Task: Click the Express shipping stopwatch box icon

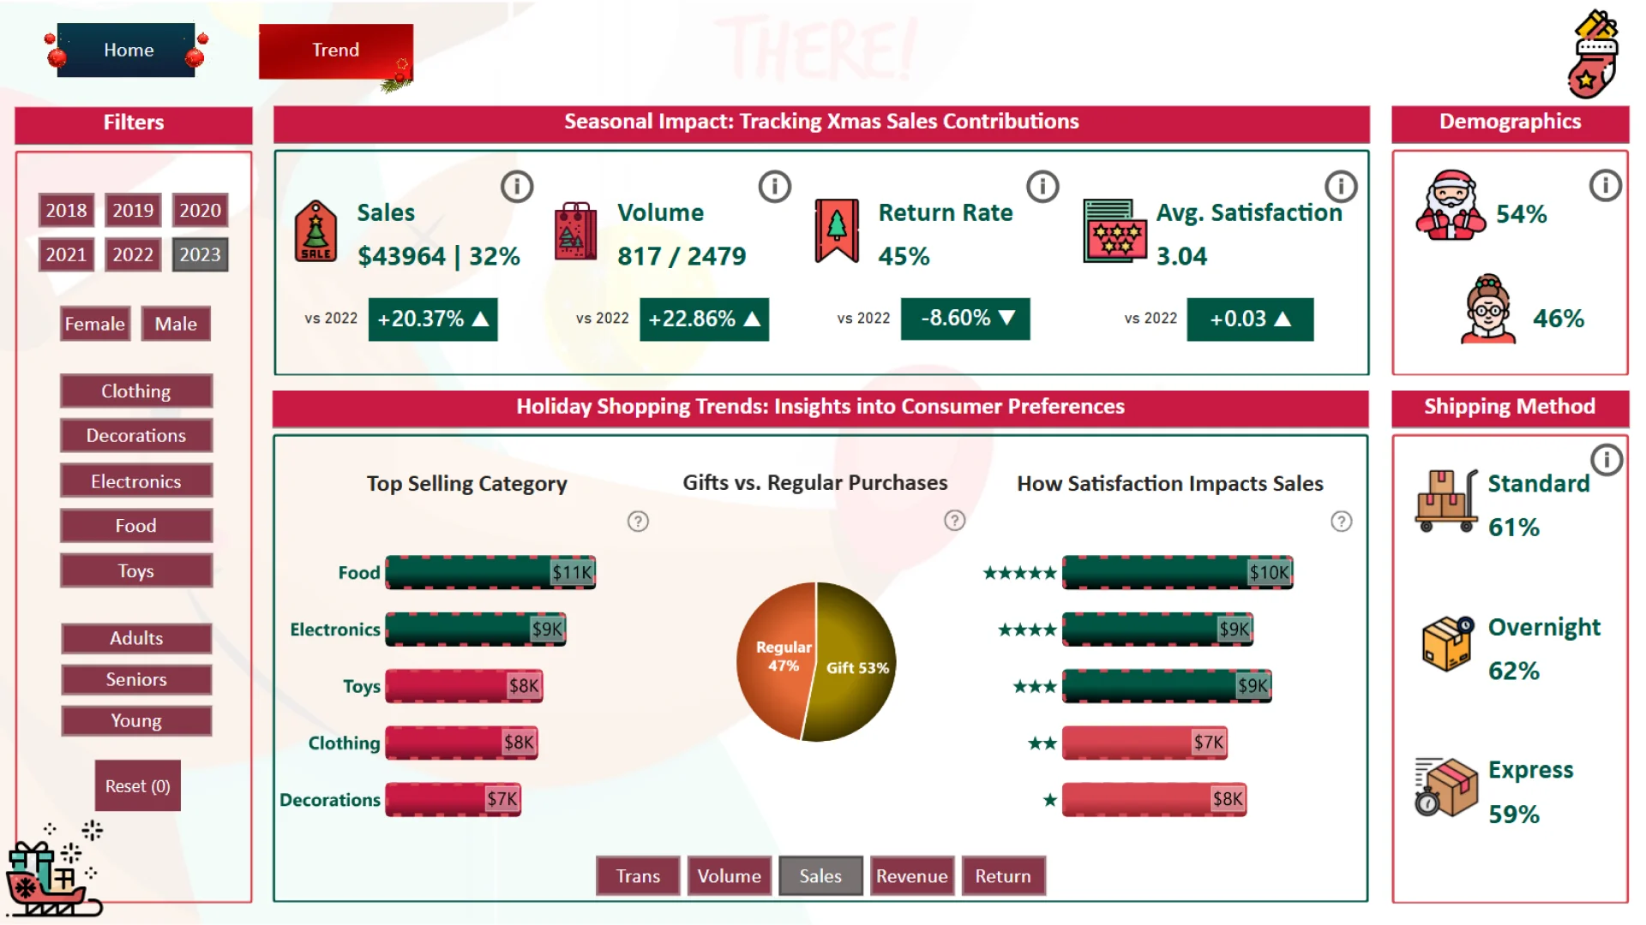Action: pos(1446,786)
